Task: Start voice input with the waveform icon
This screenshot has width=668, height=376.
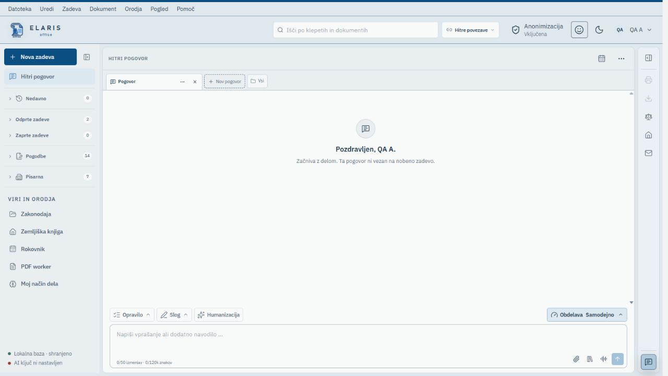Action: [x=604, y=359]
